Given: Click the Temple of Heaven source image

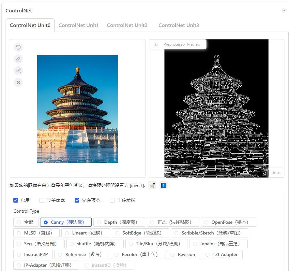Looking at the screenshot, I should point(77,108).
